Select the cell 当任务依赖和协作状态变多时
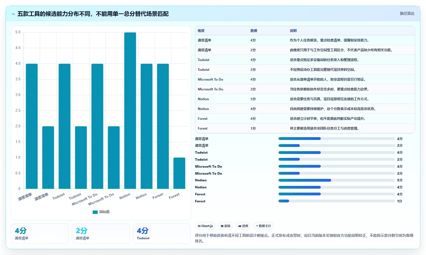This screenshot has height=255, width=426. coord(329,89)
